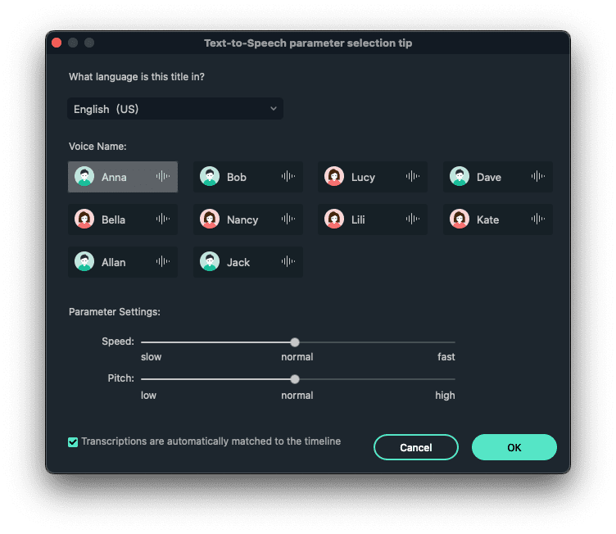Click Bob's voice preview waveform icon
The image size is (616, 534).
tap(288, 177)
